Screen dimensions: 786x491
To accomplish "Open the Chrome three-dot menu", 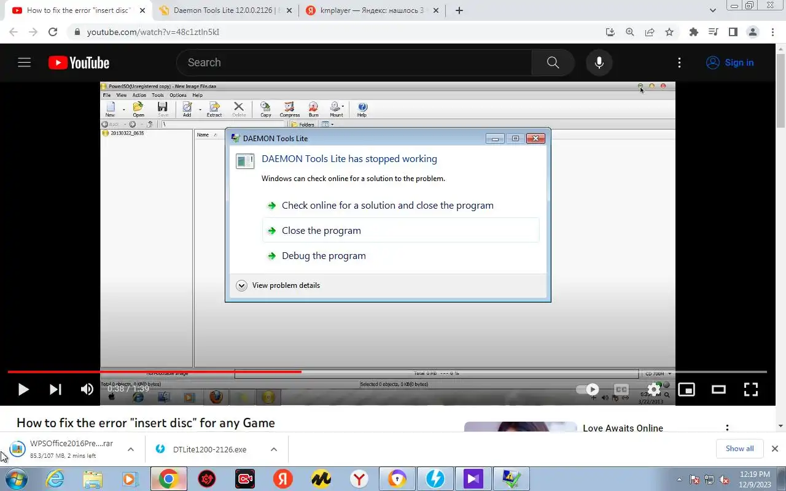I will click(772, 32).
